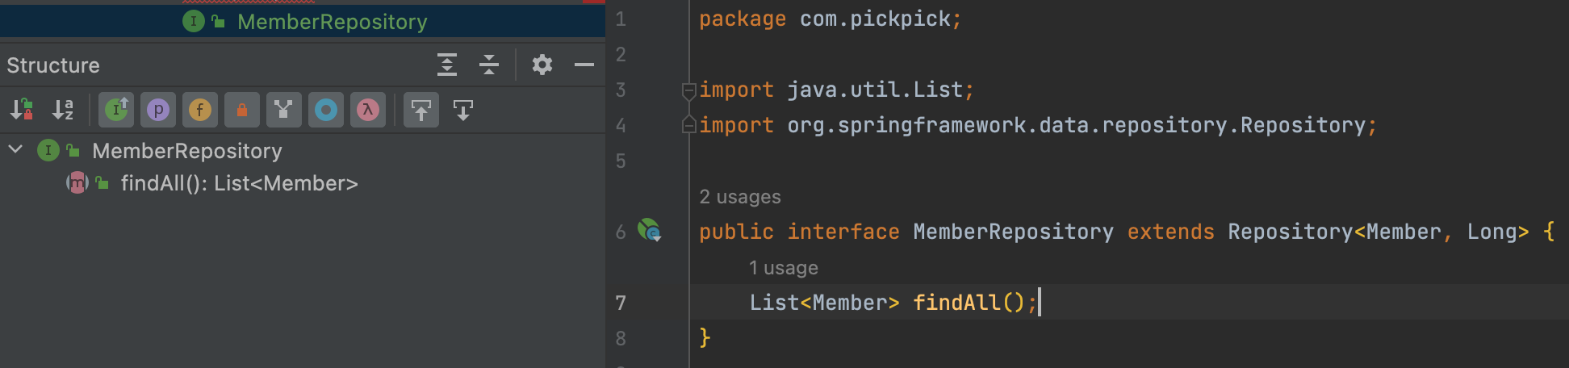Click line number 5 in the gutter
The height and width of the screenshot is (368, 1569).
tap(621, 161)
